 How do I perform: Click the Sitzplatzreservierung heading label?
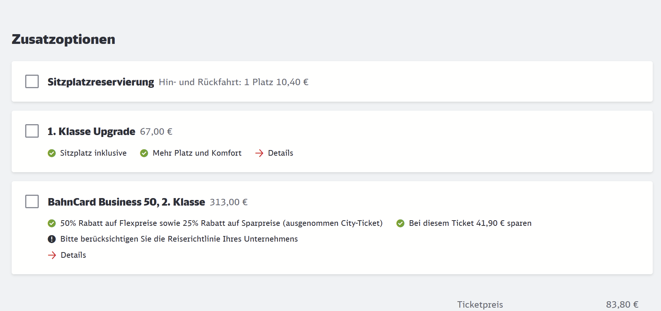[x=101, y=82]
